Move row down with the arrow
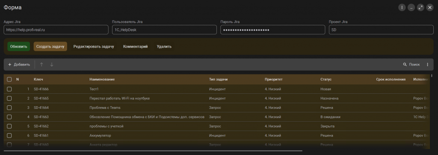The image size is (438, 155). click(x=52, y=65)
